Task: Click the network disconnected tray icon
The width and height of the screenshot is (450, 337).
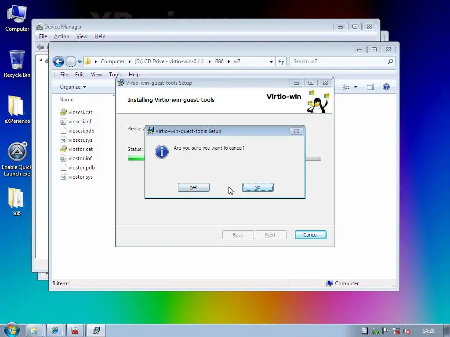Action: tap(396, 331)
